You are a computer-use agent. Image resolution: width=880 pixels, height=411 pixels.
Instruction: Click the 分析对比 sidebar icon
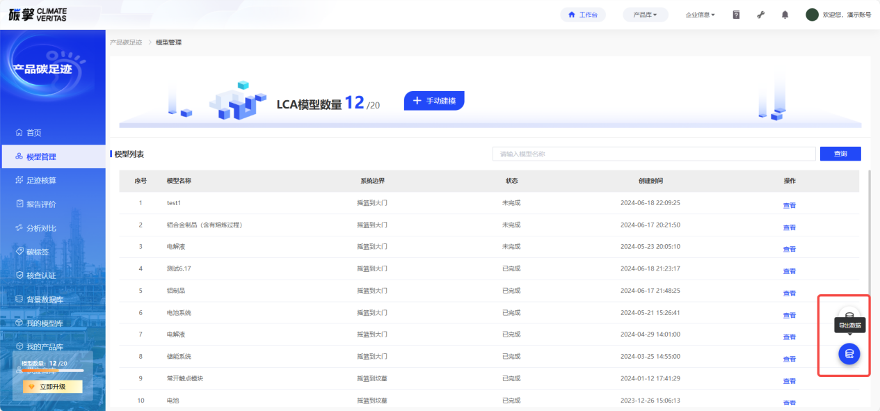click(19, 227)
